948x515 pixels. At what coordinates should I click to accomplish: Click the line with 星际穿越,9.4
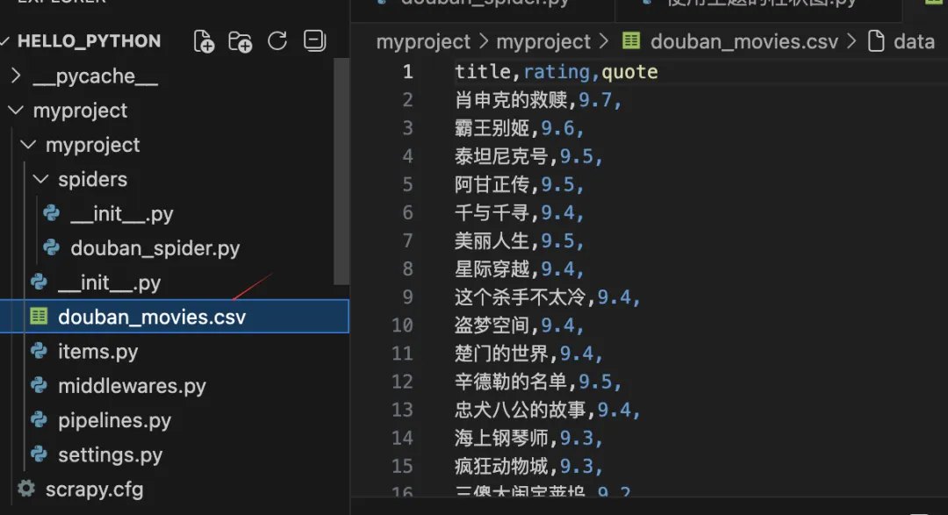coord(520,269)
